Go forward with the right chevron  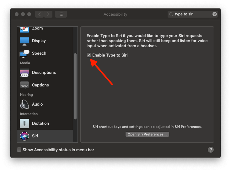[x=48, y=14]
